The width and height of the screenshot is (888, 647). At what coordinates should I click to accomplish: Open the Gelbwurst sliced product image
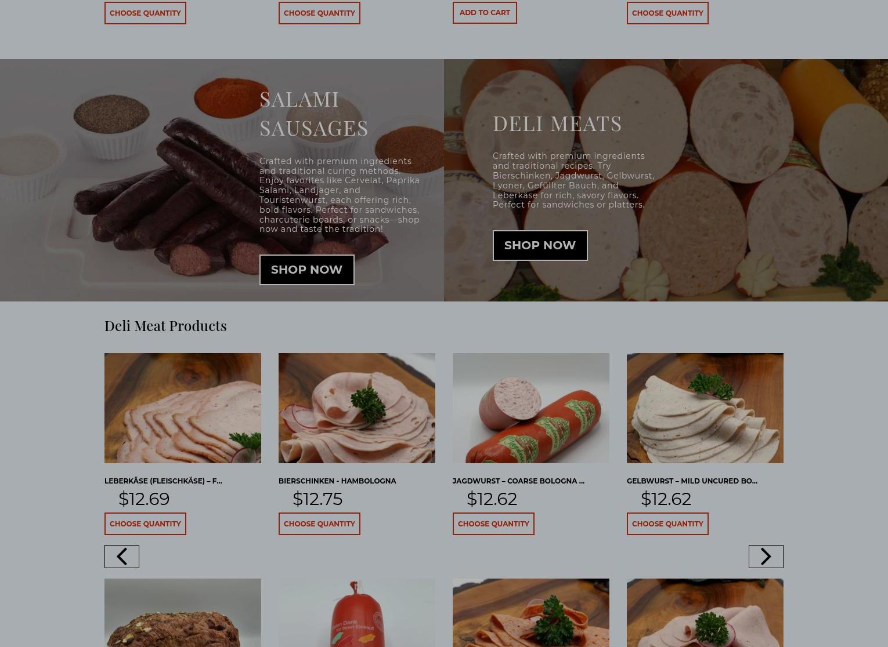click(705, 408)
